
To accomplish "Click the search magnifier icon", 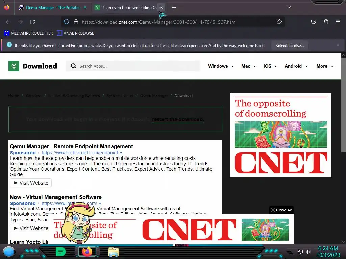I will coord(73,66).
